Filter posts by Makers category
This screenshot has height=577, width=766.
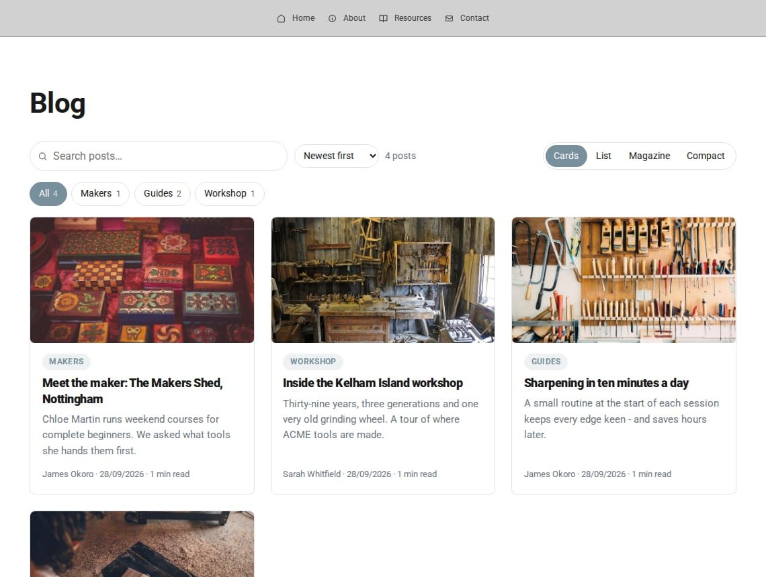100,194
